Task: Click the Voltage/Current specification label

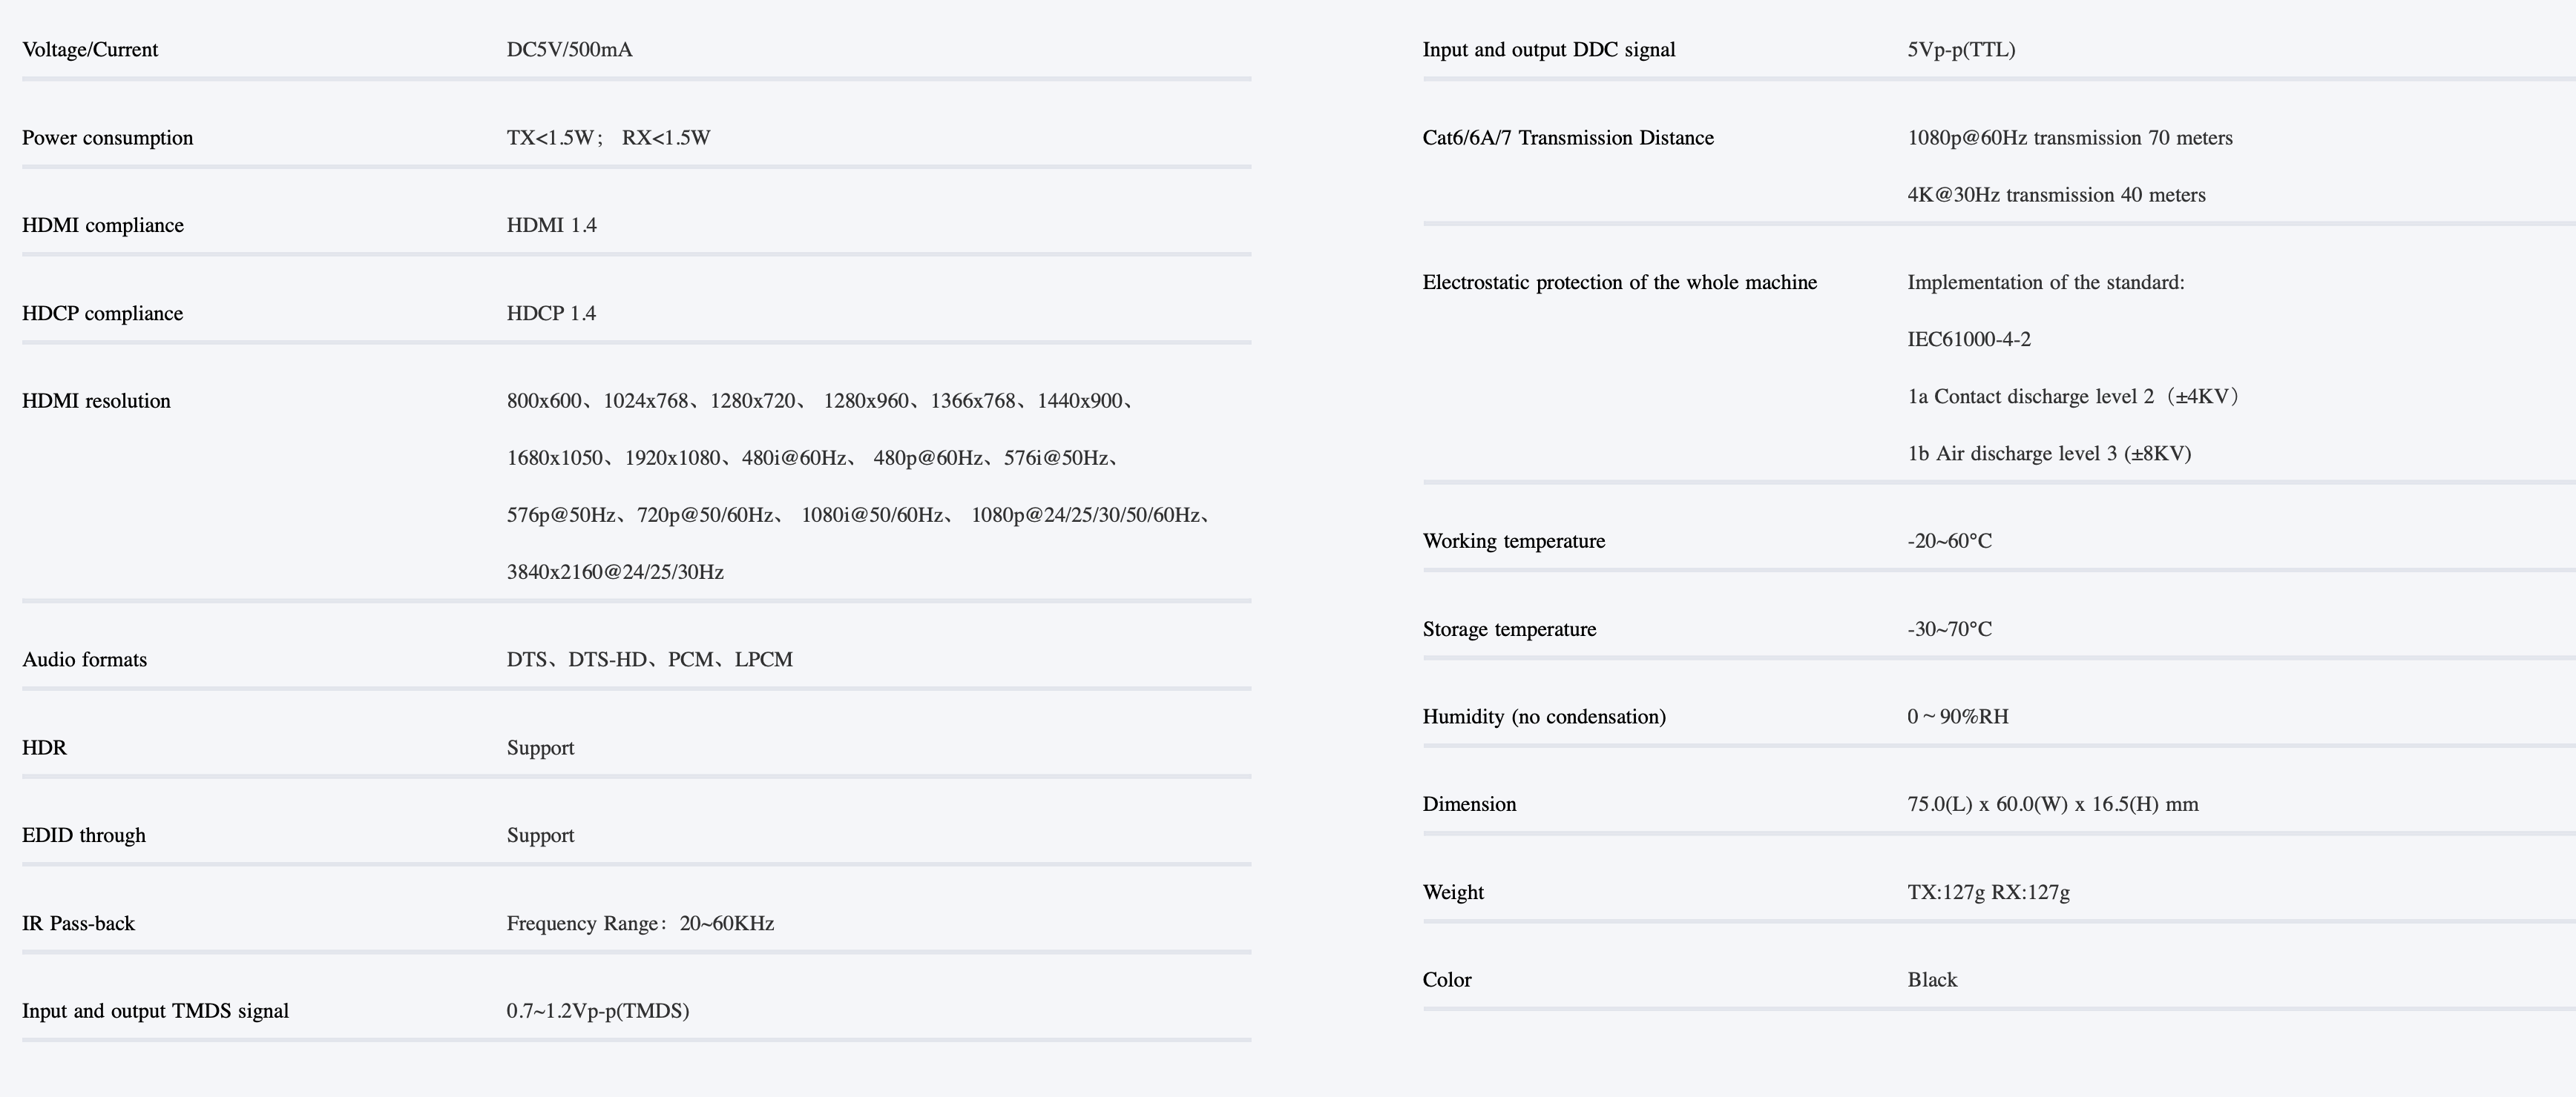Action: (90, 50)
